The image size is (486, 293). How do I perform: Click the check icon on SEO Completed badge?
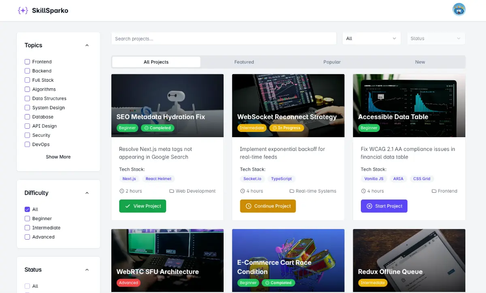pyautogui.click(x=147, y=128)
